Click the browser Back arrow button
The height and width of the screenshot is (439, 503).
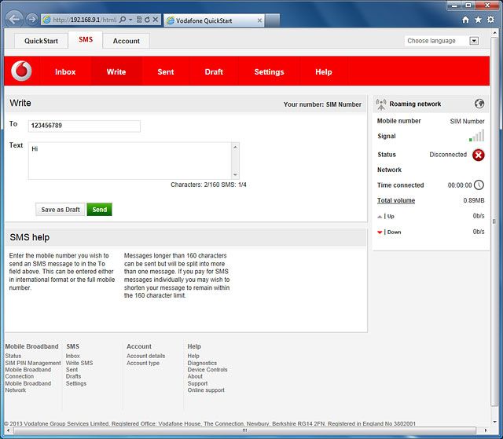pyautogui.click(x=13, y=18)
